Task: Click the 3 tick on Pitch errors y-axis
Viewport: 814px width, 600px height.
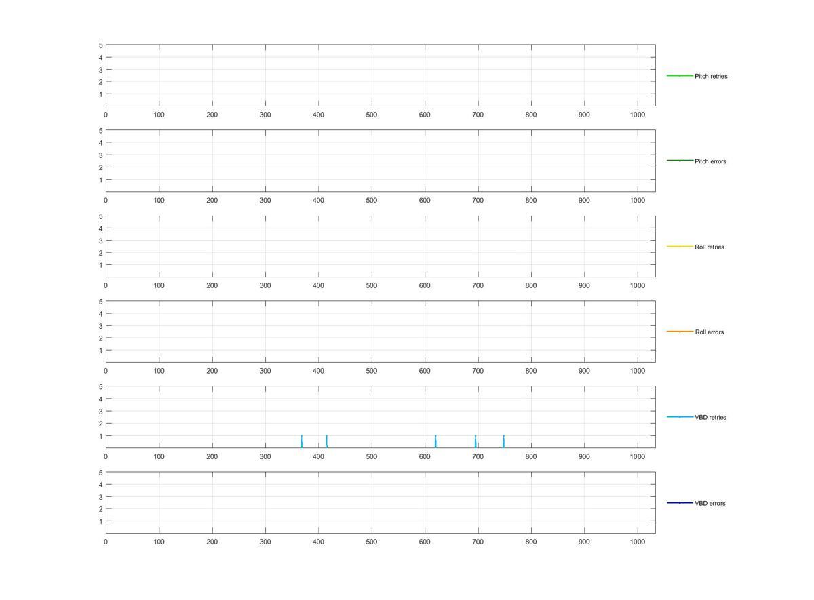Action: (100, 155)
